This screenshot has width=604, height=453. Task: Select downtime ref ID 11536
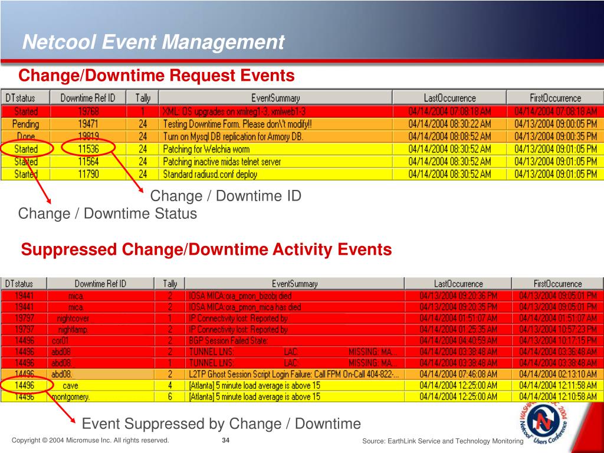pos(88,149)
